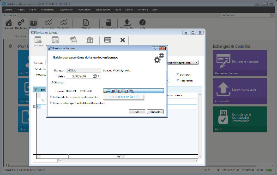The image size is (277, 175).
Task: Open the Facturation chart icon in main toolbar
Action: pyautogui.click(x=64, y=23)
